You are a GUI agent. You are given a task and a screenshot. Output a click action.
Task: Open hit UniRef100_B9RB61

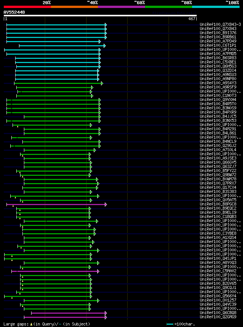tap(218, 37)
